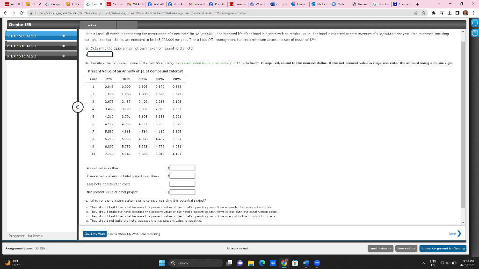Open the ENG US language selector

point(433,263)
